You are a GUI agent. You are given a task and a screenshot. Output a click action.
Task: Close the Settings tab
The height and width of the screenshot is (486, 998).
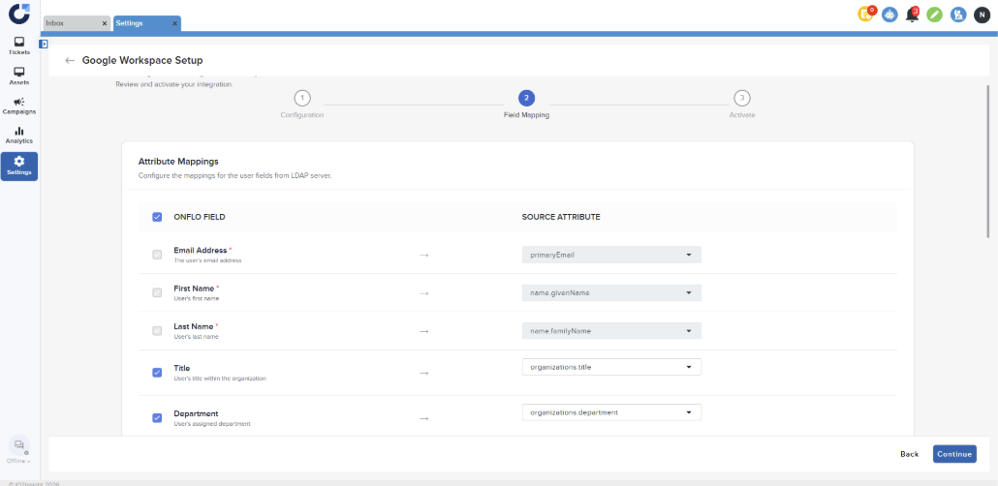[174, 23]
